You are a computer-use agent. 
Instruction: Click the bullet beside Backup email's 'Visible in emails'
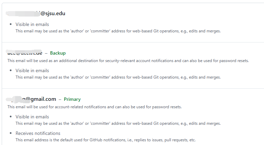11,70
